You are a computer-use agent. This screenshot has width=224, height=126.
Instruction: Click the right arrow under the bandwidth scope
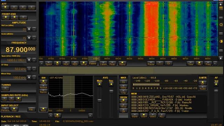(x=90, y=115)
